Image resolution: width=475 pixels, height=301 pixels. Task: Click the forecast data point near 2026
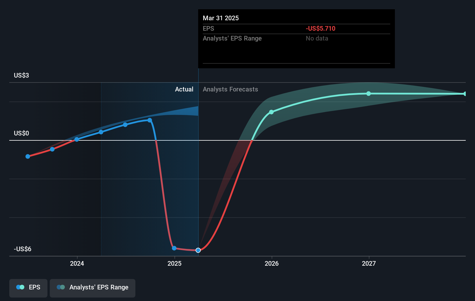click(x=271, y=112)
